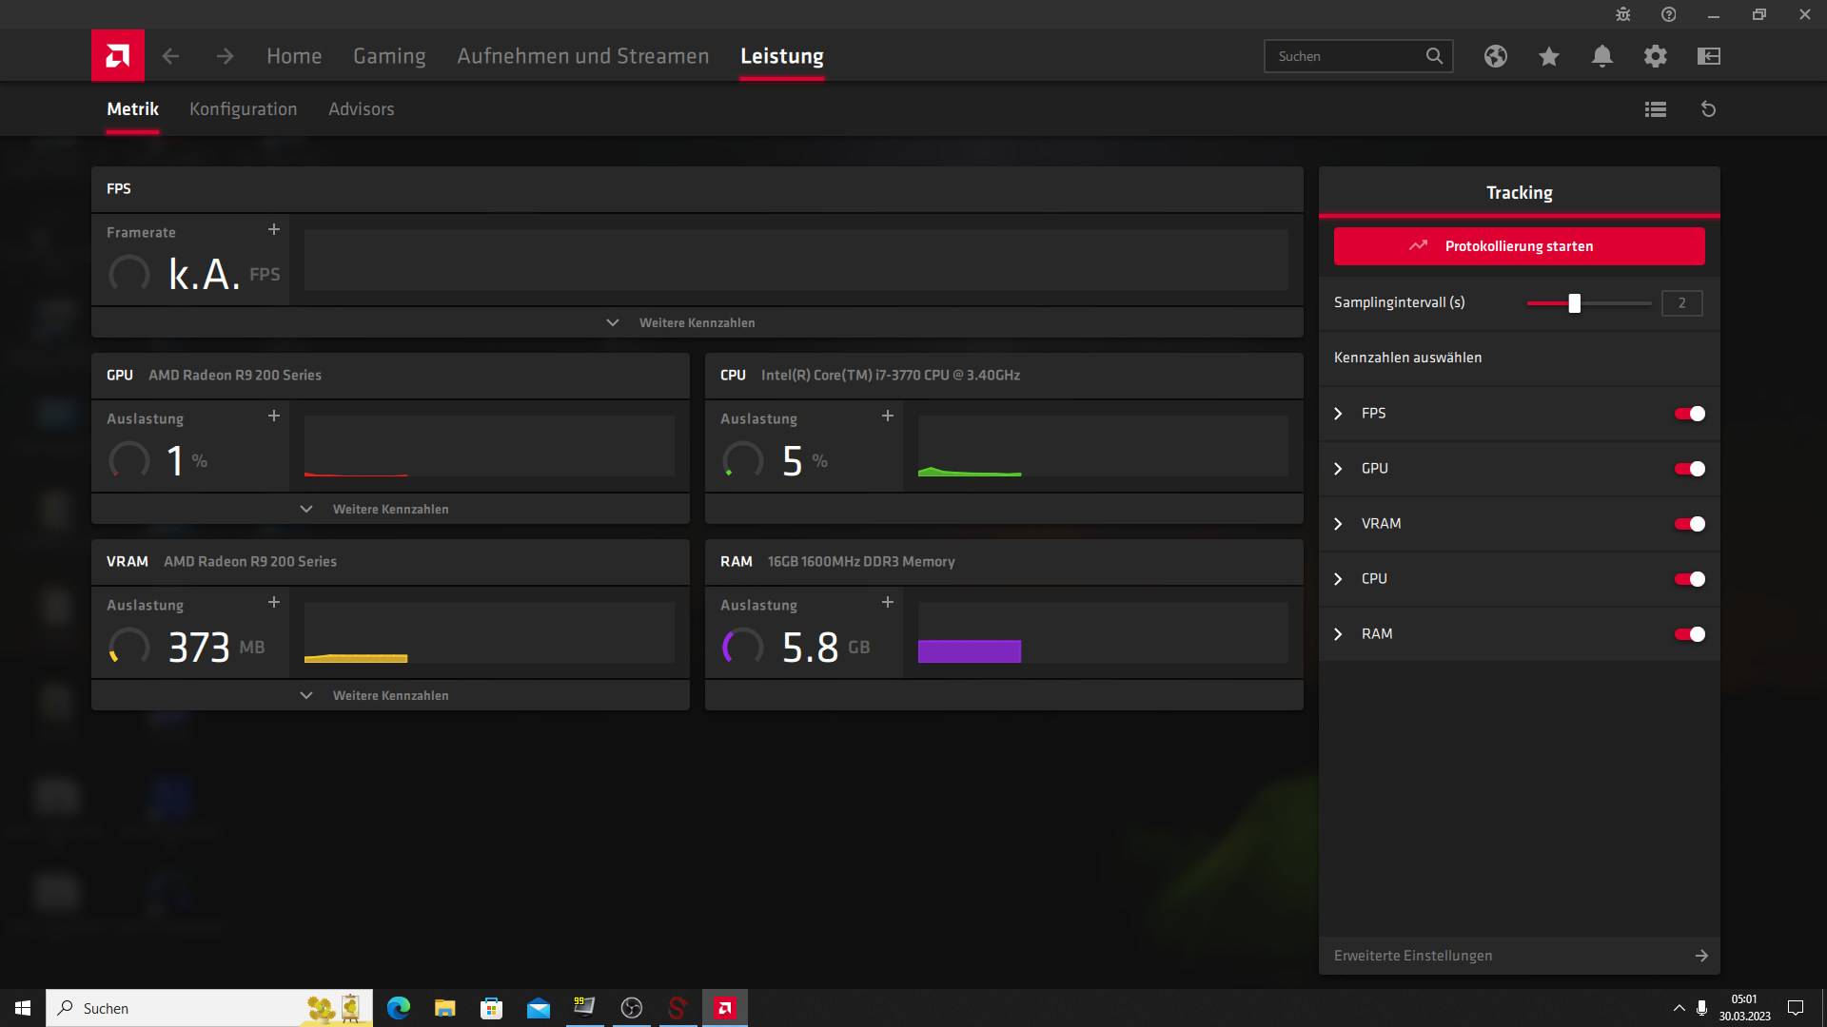The height and width of the screenshot is (1027, 1827).
Task: Select the Leistung tab
Action: 782,56
